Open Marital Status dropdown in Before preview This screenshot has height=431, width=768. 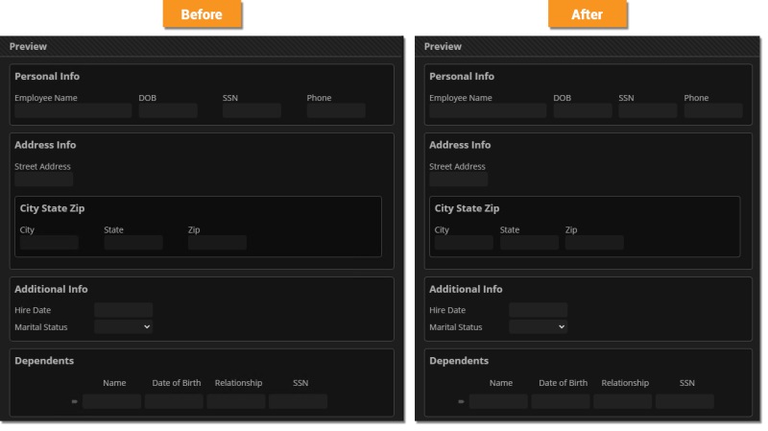[x=124, y=326]
